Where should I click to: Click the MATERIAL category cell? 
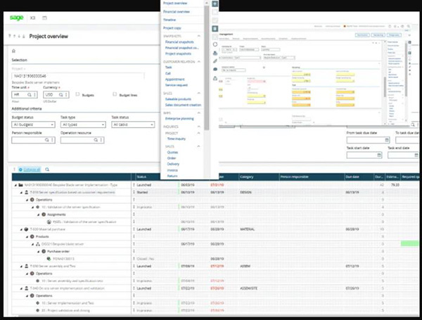pyautogui.click(x=248, y=229)
